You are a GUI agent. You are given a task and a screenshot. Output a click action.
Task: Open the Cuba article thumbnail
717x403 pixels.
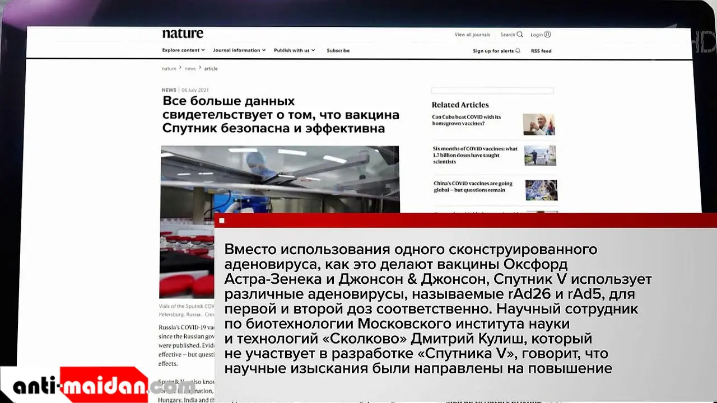pyautogui.click(x=539, y=124)
